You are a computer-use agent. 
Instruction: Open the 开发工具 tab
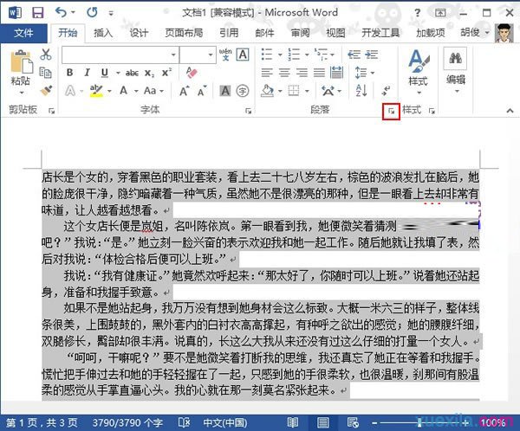tap(380, 33)
